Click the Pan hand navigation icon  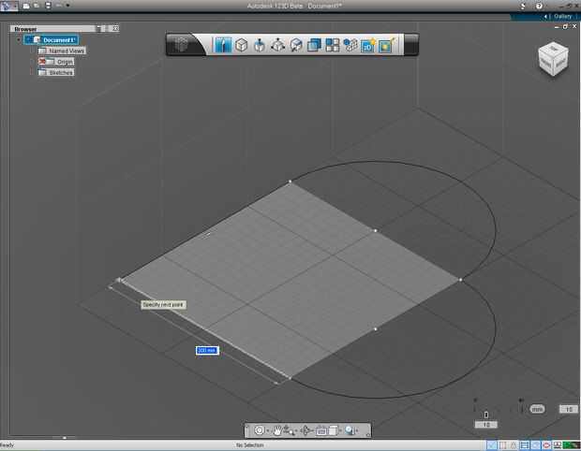pyautogui.click(x=278, y=430)
